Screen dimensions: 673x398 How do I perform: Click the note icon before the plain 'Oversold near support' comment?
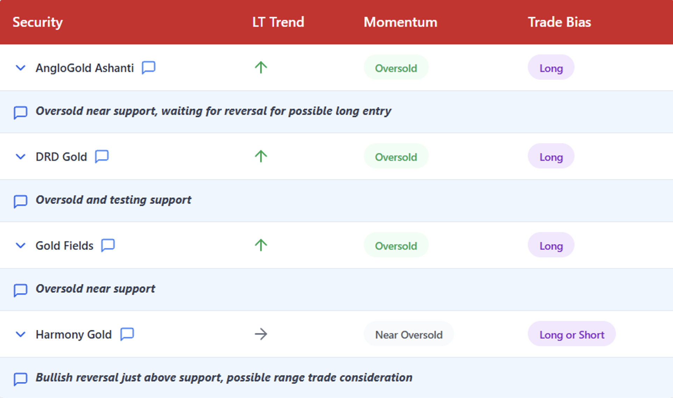pyautogui.click(x=20, y=290)
